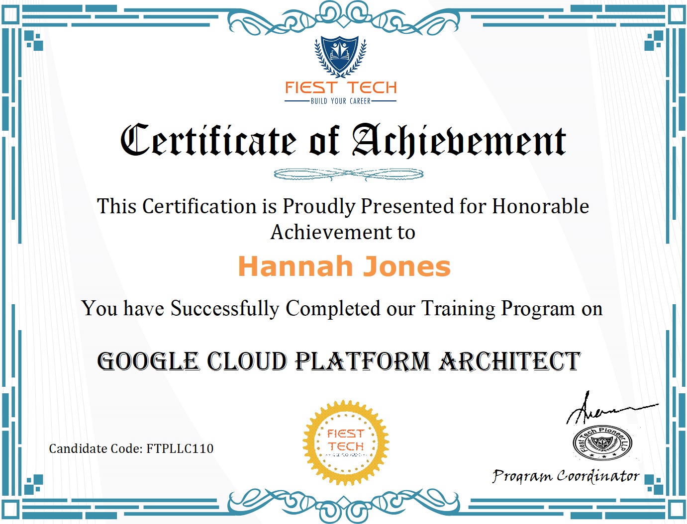Click the 'BUILD YOUR CAREER' tagline

coord(341,101)
